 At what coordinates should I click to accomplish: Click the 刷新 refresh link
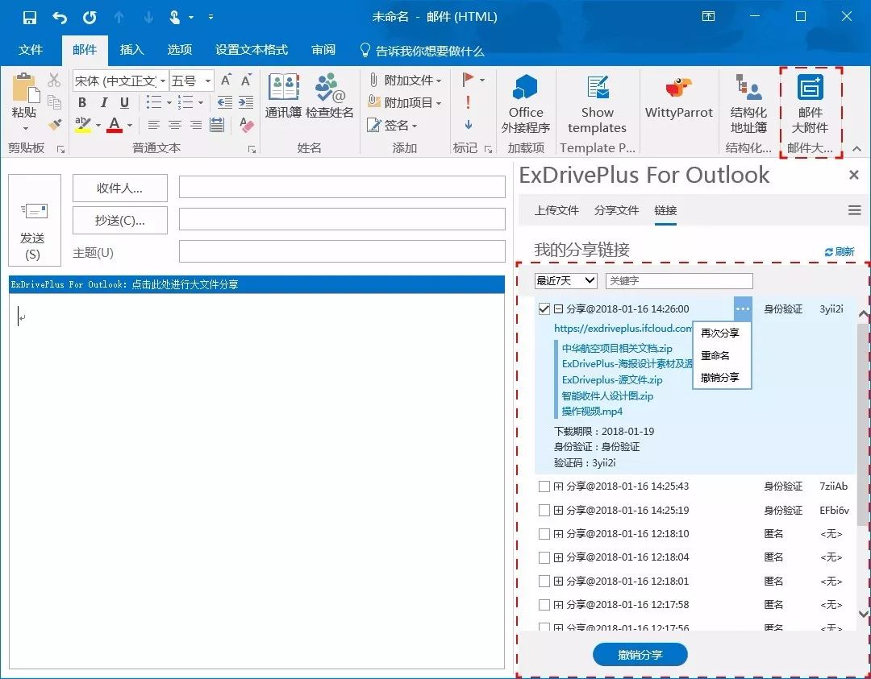coord(840,252)
